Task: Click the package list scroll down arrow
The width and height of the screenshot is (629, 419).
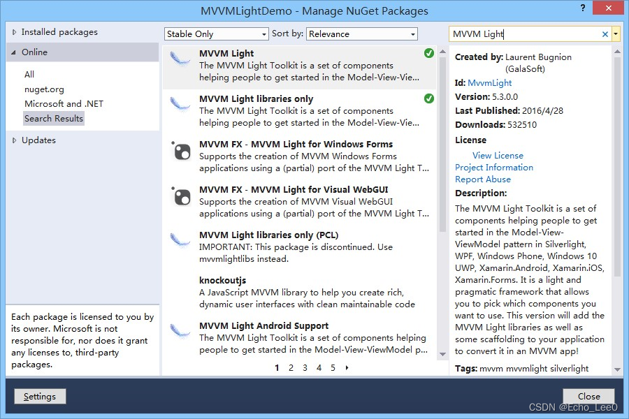Action: [442, 354]
